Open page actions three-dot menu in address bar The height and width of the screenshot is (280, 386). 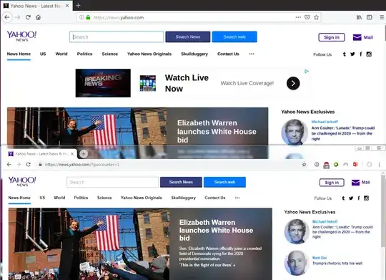coord(298,17)
